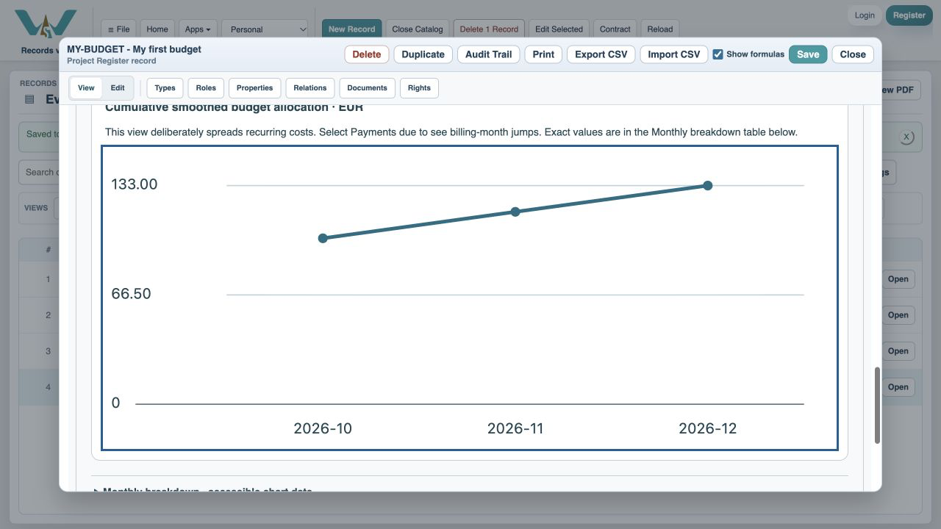Open the Documents tab

point(368,88)
